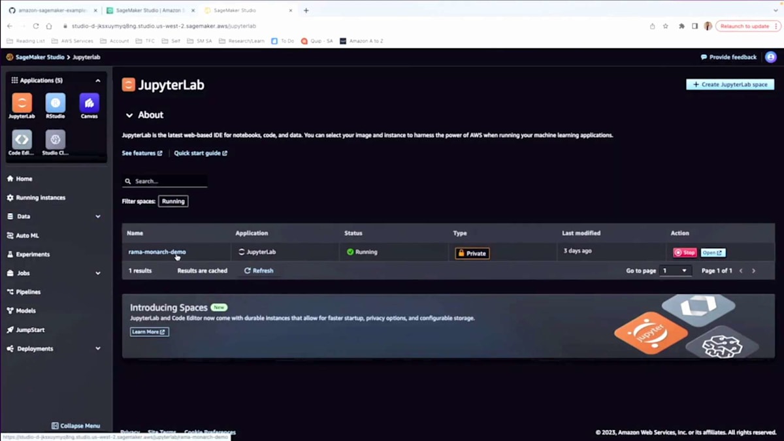Viewport: 784px width, 441px height.
Task: Click the Running status cell
Action: (362, 252)
